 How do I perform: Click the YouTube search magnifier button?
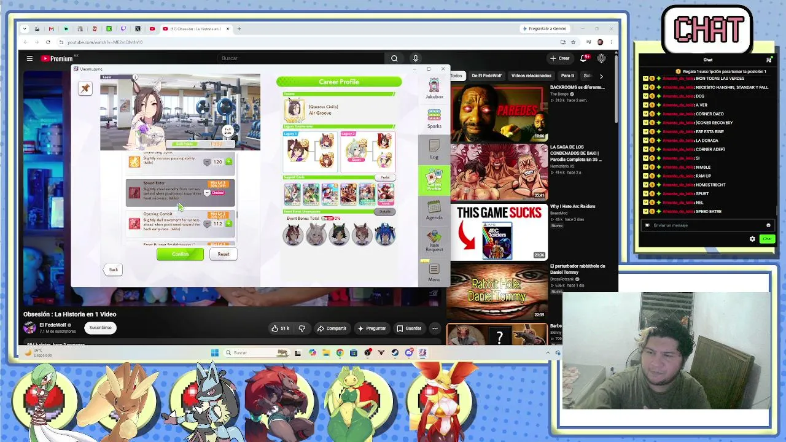[x=394, y=58]
